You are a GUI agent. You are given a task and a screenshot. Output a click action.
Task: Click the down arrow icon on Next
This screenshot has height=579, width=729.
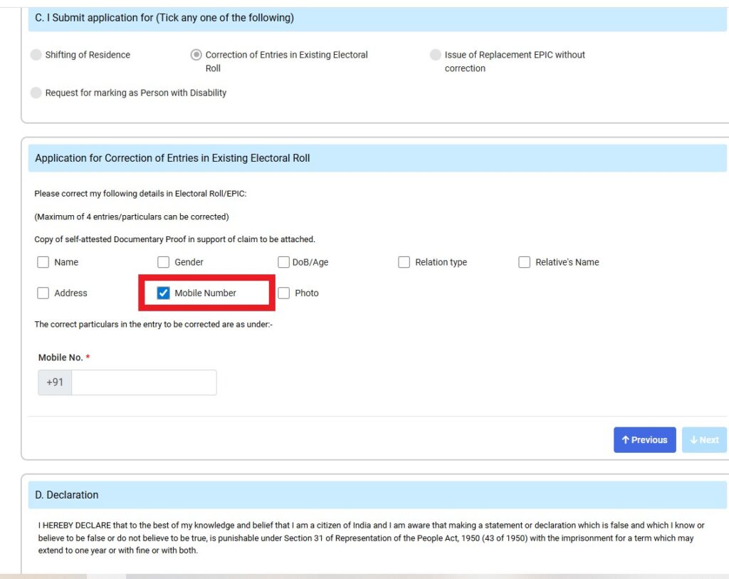[694, 439]
